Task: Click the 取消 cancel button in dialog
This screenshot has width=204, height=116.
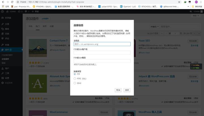Action: coord(118,90)
